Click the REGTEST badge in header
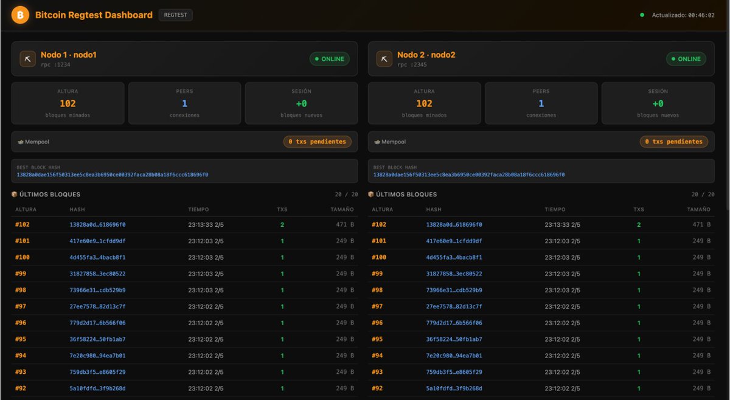The width and height of the screenshot is (730, 400). (x=175, y=15)
